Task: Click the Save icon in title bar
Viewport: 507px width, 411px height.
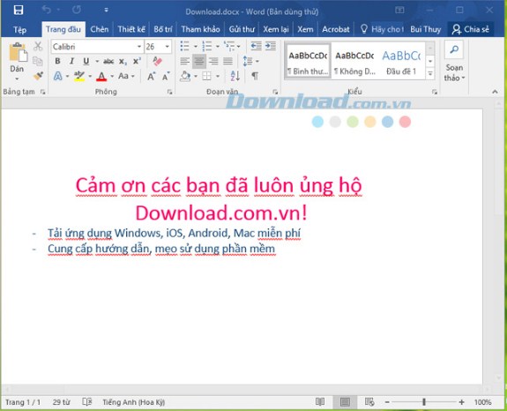Action: 19,10
